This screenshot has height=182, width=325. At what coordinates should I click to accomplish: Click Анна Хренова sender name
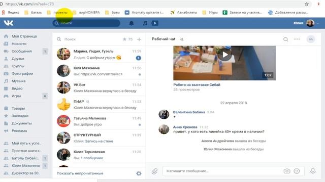185,127
